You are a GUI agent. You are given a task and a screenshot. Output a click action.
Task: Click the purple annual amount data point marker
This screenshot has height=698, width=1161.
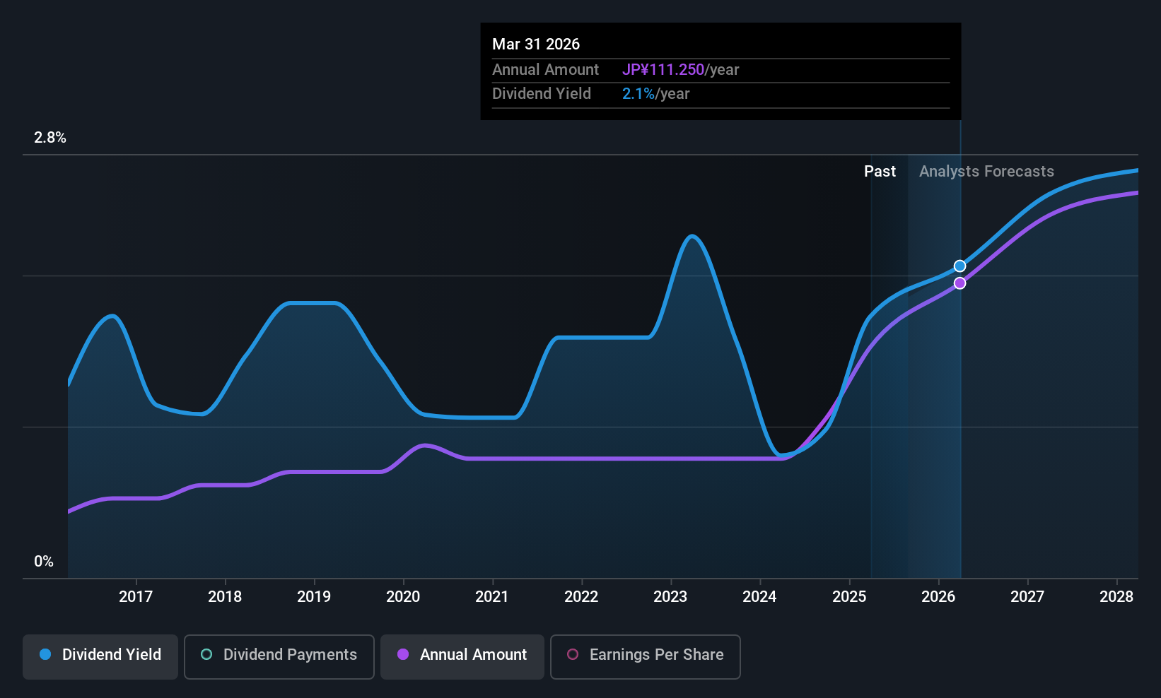[959, 283]
